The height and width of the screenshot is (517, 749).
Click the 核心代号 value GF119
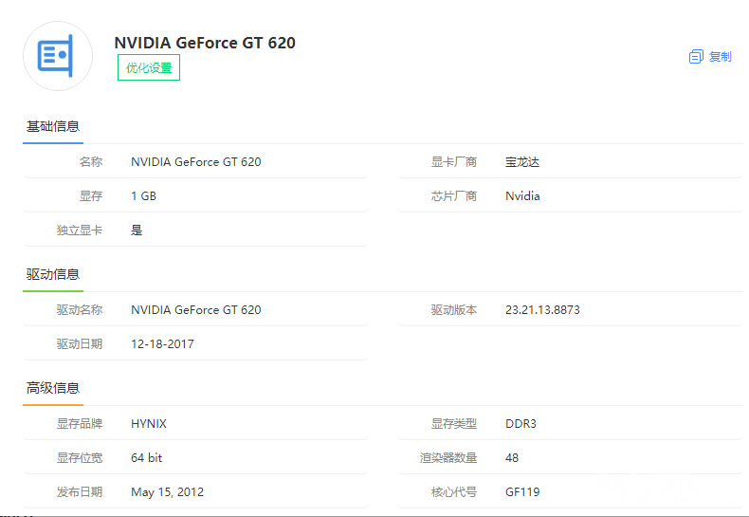click(x=521, y=492)
